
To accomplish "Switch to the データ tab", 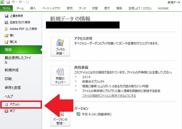I will click(82, 8).
